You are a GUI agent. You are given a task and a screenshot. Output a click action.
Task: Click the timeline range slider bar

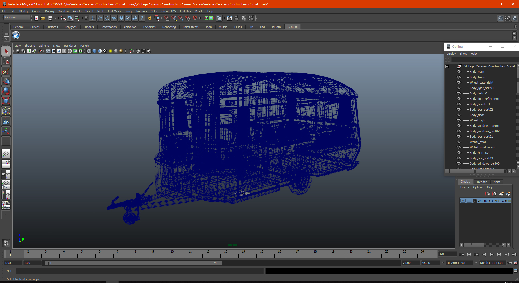133,263
